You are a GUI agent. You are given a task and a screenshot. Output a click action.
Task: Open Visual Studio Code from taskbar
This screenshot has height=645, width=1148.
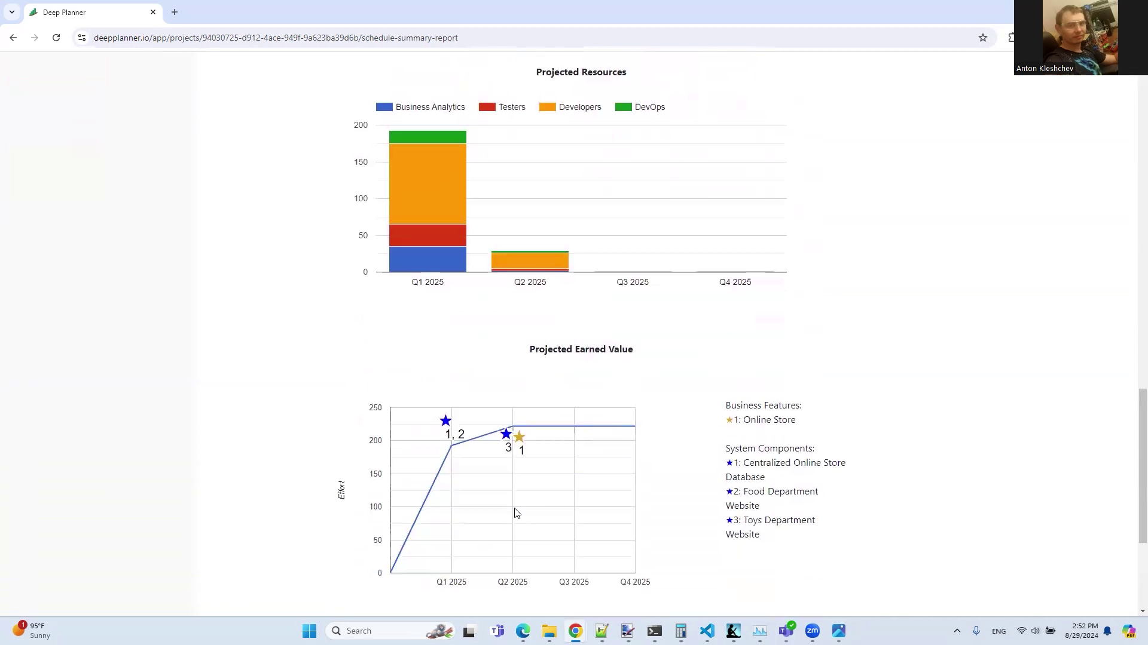pos(707,631)
